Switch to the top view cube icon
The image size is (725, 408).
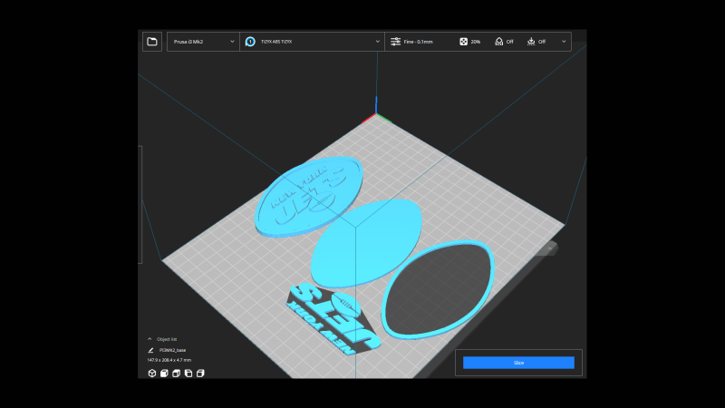coord(176,373)
